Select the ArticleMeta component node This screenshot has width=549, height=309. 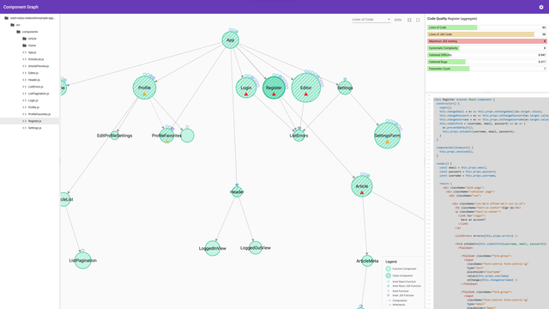[367, 261]
